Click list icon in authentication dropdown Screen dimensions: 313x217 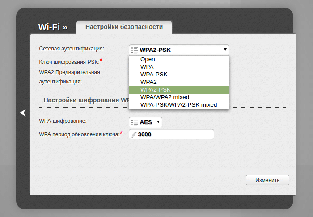pyautogui.click(x=135, y=50)
